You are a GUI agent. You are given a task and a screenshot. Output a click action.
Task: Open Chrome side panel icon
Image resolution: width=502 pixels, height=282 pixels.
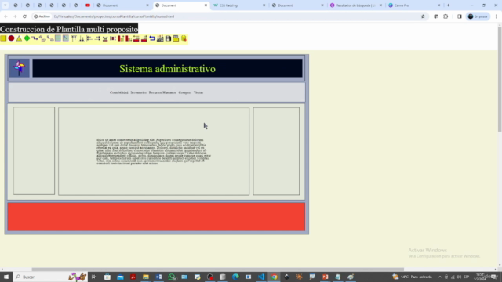coord(460,16)
